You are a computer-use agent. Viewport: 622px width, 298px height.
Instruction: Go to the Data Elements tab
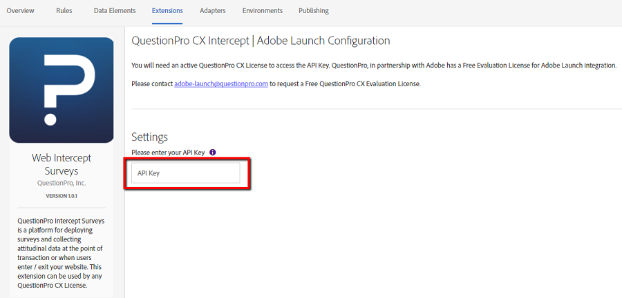coord(115,10)
